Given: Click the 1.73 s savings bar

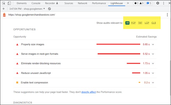Looking at the screenshot, I should pyautogui.click(x=133, y=63).
